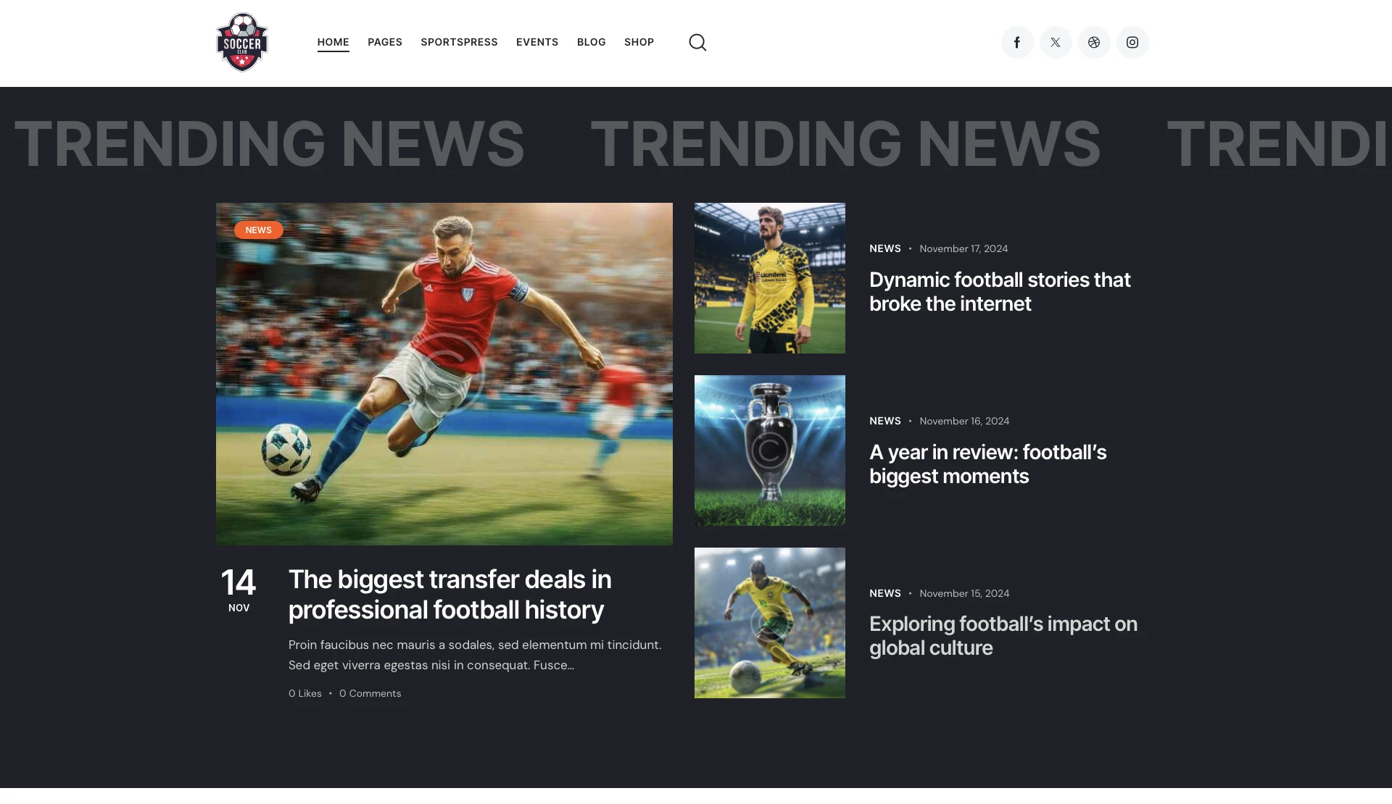Open the Pages menu
Screen dimensions: 1392x804
pyautogui.click(x=385, y=42)
